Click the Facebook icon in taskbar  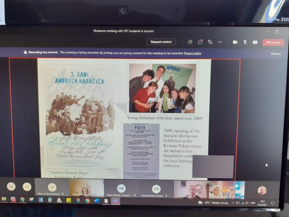pos(40,200)
